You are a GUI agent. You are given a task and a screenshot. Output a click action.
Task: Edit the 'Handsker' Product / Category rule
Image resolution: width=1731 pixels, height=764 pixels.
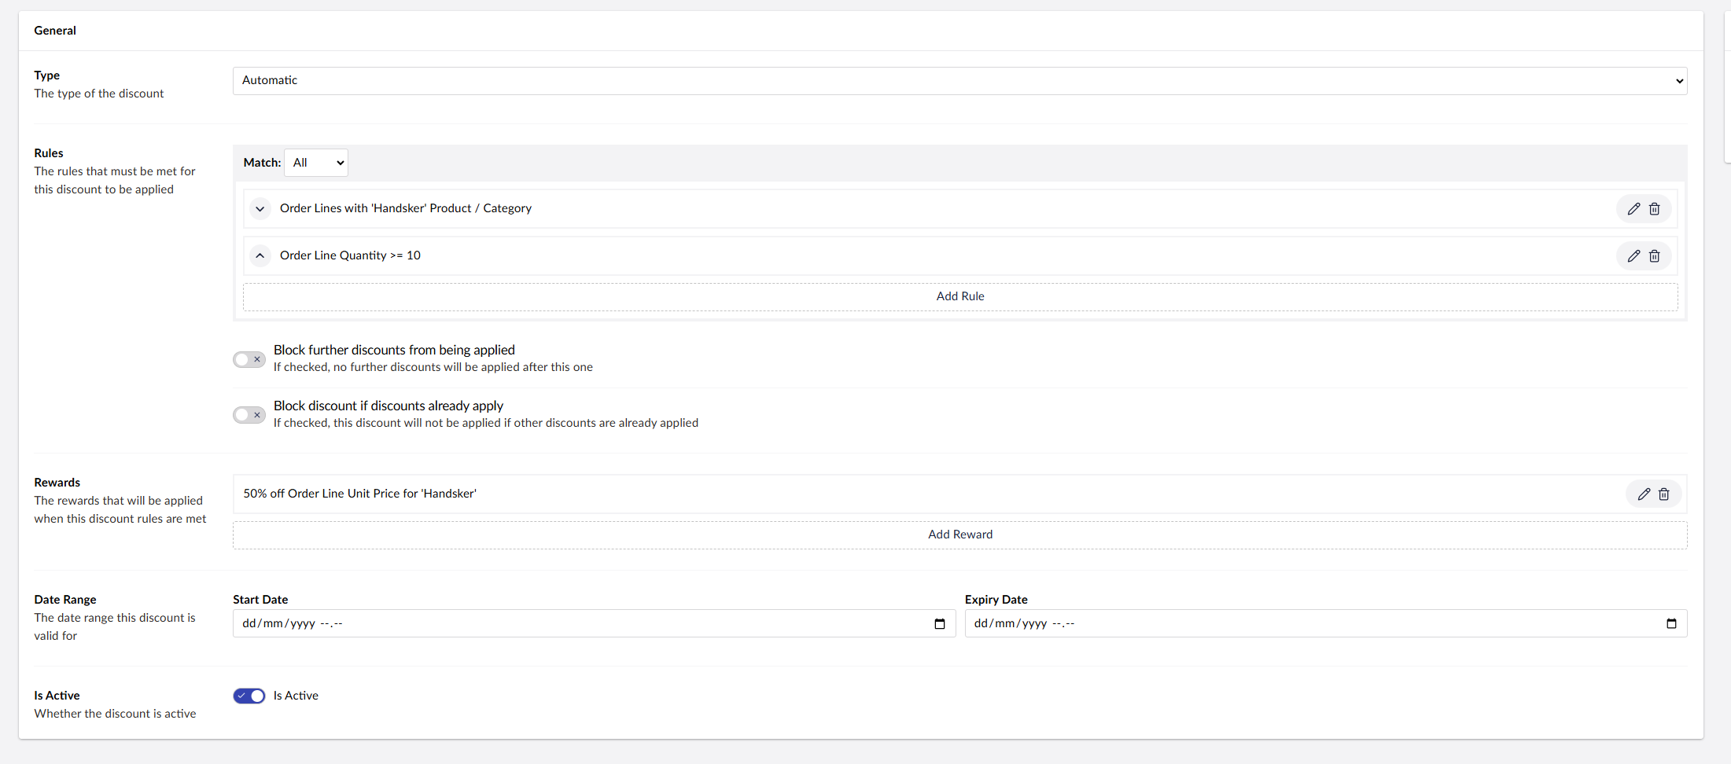click(1633, 209)
